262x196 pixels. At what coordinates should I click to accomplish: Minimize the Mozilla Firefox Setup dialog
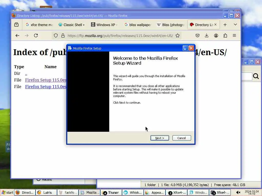[x=185, y=48]
